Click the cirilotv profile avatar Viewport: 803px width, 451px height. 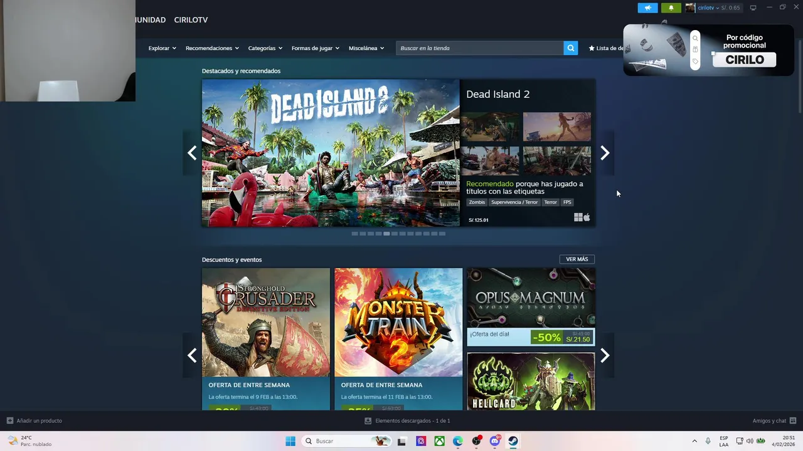tap(690, 8)
